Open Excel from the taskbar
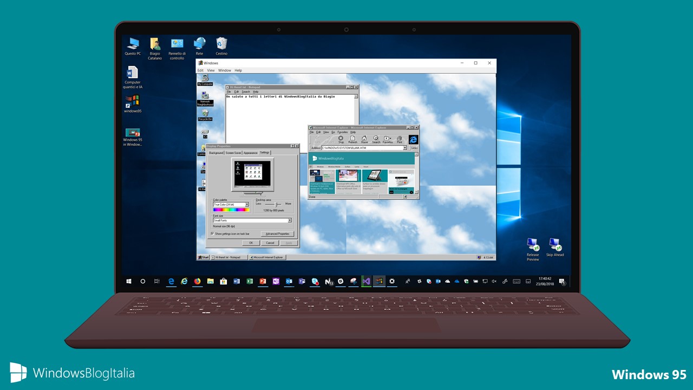Screen dimensions: 693x390 250,282
